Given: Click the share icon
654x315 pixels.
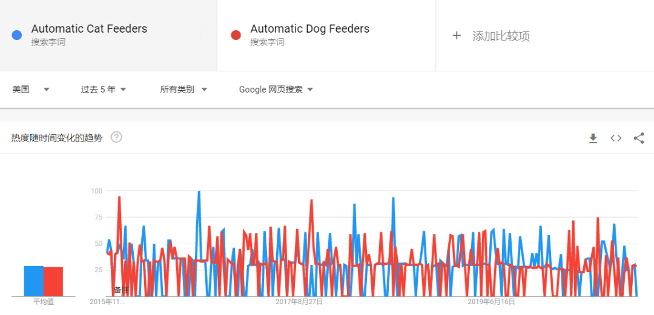Looking at the screenshot, I should [639, 138].
